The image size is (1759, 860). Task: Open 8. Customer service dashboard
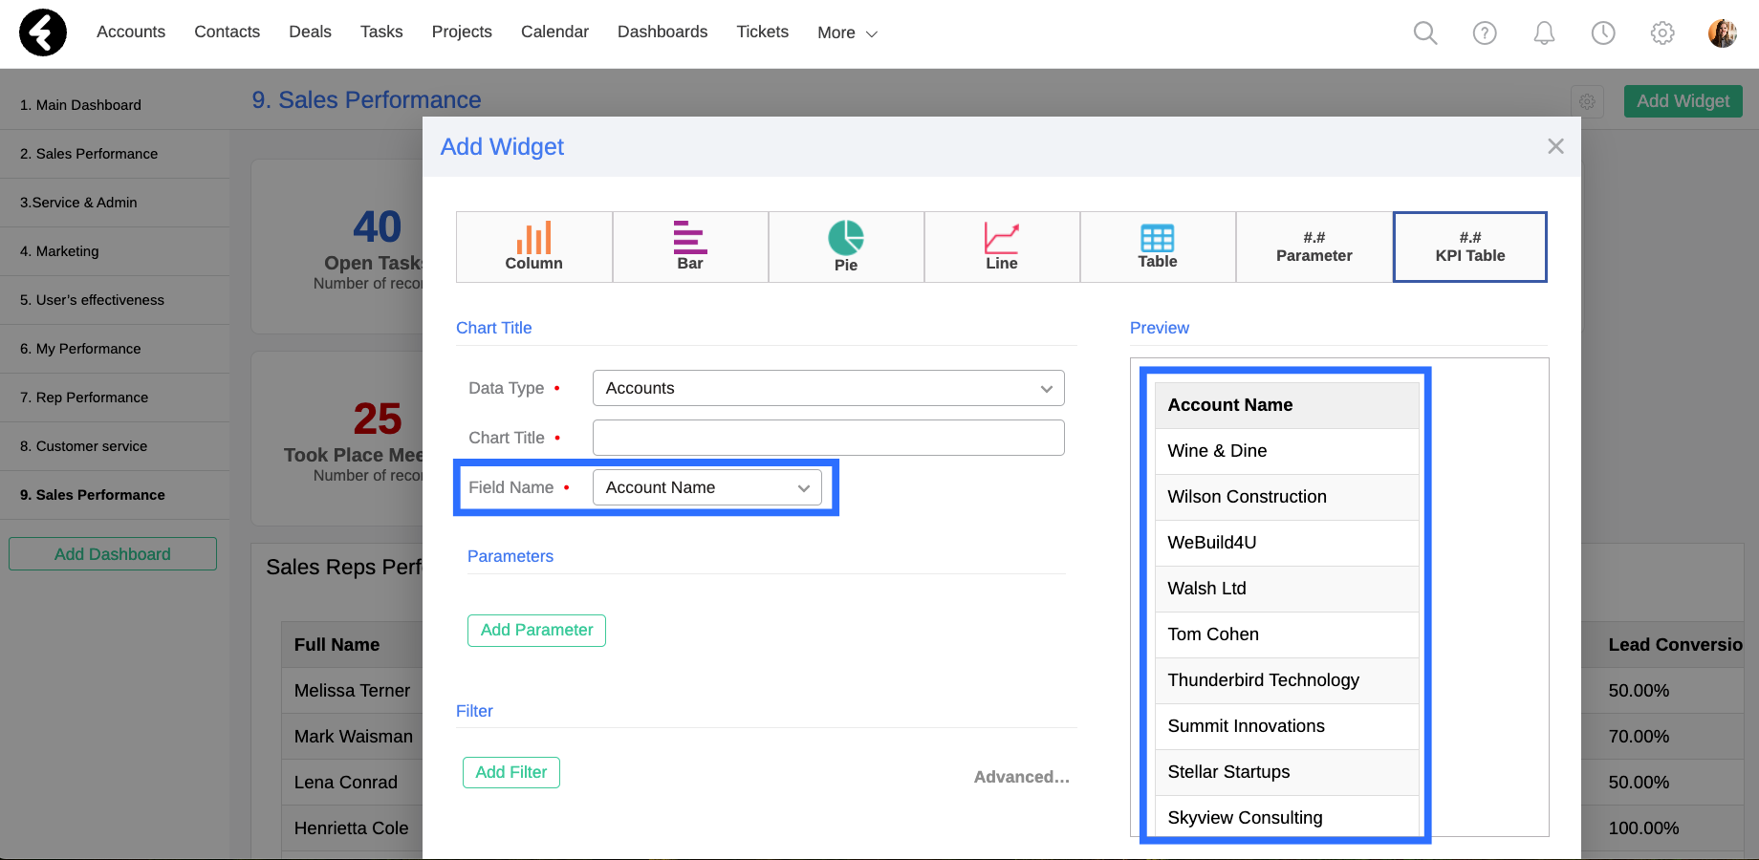click(115, 446)
